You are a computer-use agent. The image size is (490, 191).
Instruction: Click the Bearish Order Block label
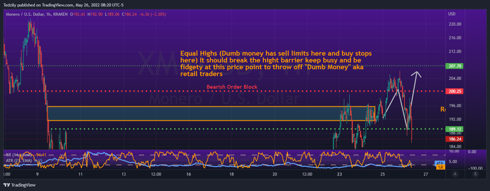point(232,87)
